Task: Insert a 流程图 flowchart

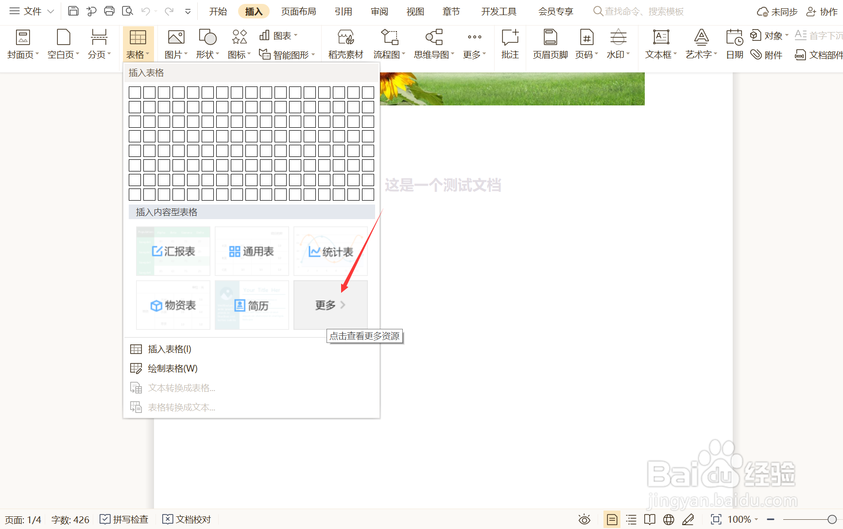Action: (388, 44)
